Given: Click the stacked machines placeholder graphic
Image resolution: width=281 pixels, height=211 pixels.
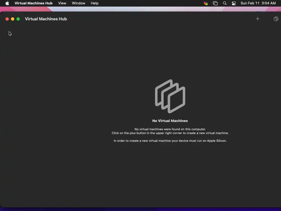Looking at the screenshot, I should coord(170,96).
